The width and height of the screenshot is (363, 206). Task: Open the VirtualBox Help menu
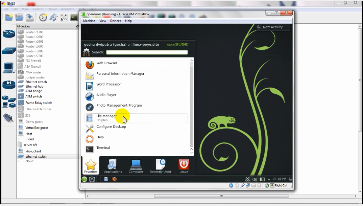click(128, 21)
